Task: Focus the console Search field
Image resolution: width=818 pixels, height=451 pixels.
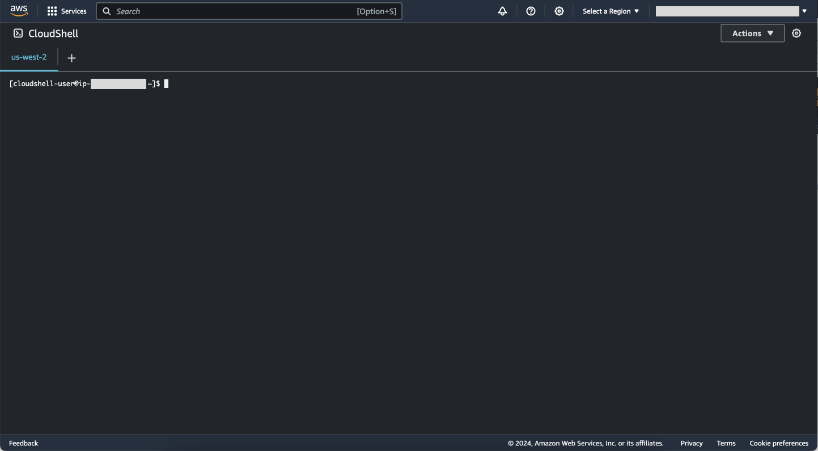Action: pos(249,11)
